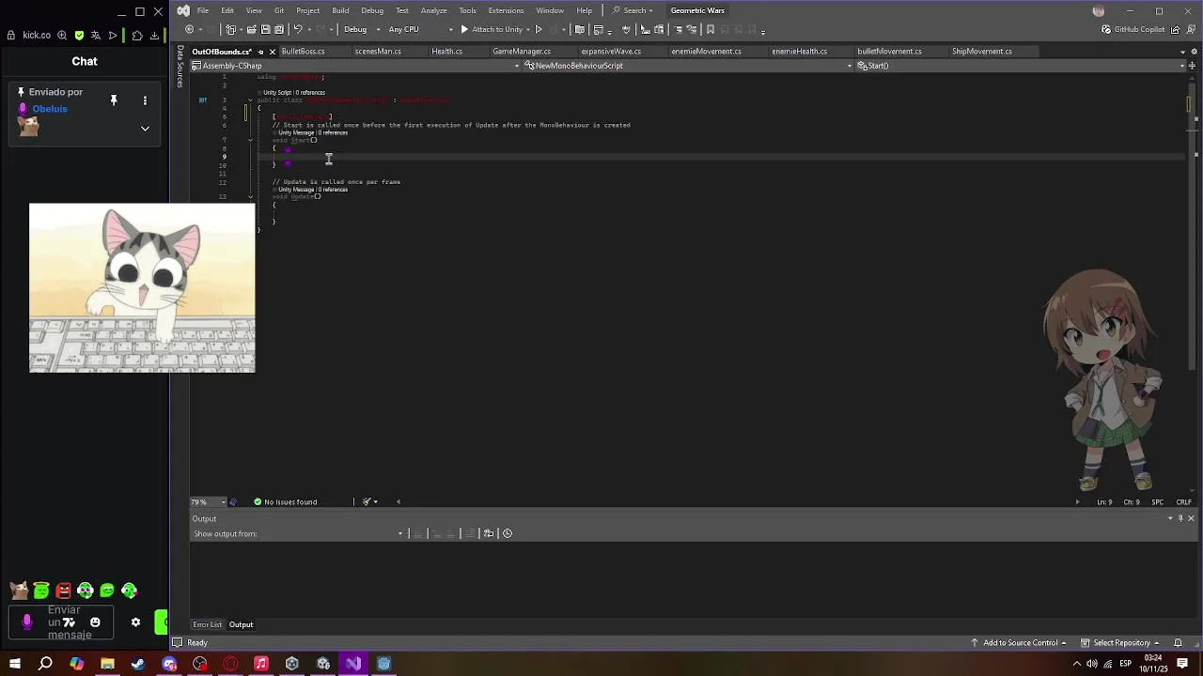
Task: Open the Show output from dropdown
Action: point(334,533)
